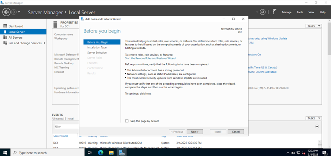Click the DistributedCOM warning event row
The image size is (331, 156).
tap(186, 143)
